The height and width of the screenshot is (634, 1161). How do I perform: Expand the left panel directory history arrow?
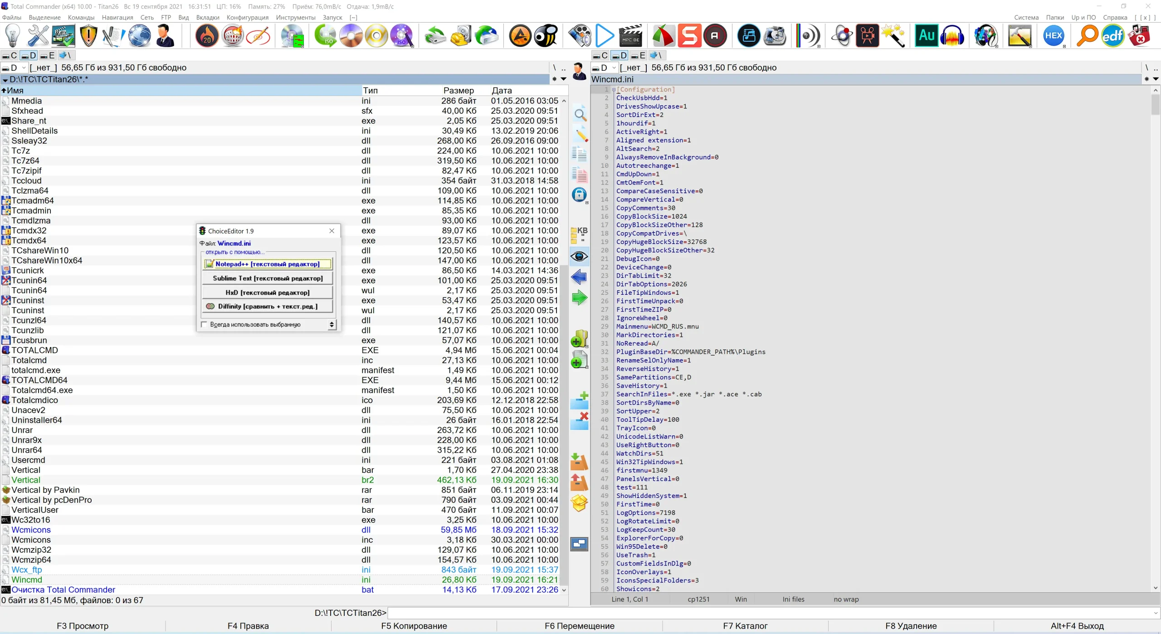[x=564, y=79]
